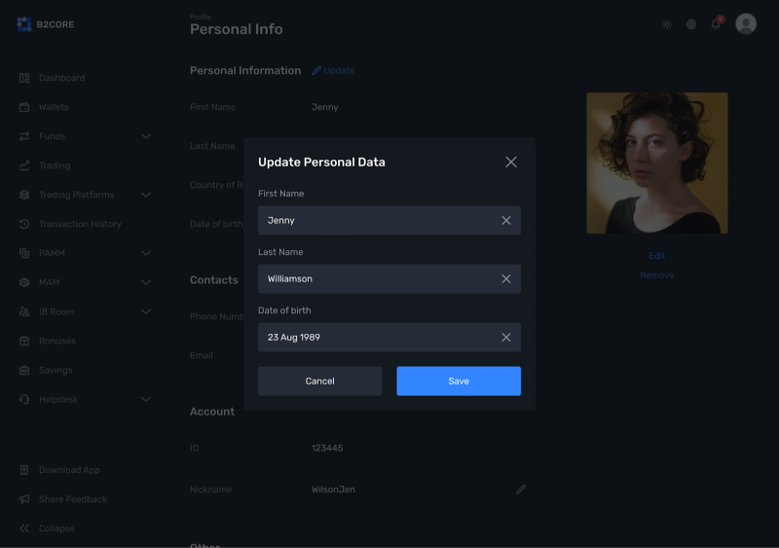Viewport: 779px width, 548px height.
Task: Click the Funds arrows icon
Action: click(24, 136)
